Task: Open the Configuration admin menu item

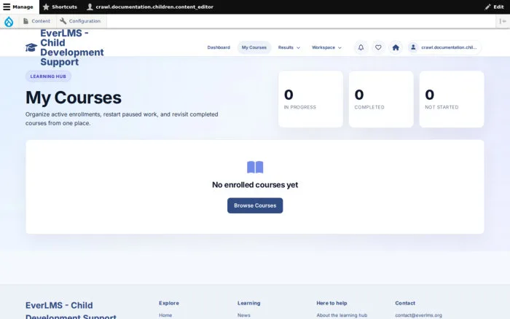Action: [80, 21]
